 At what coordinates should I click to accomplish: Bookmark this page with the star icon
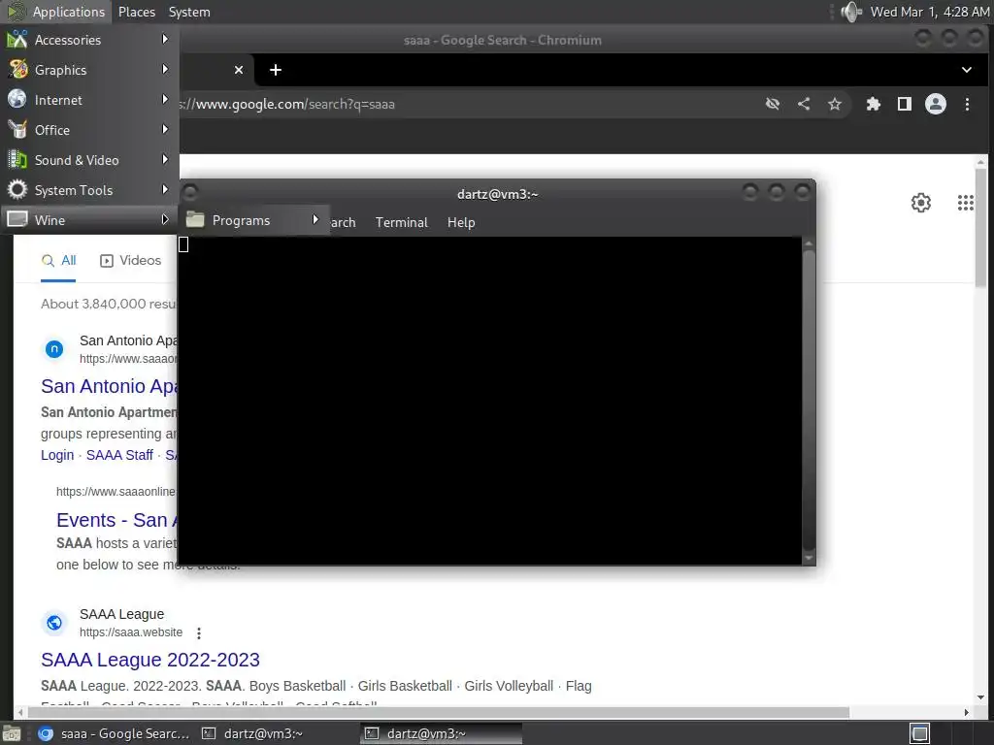[835, 104]
